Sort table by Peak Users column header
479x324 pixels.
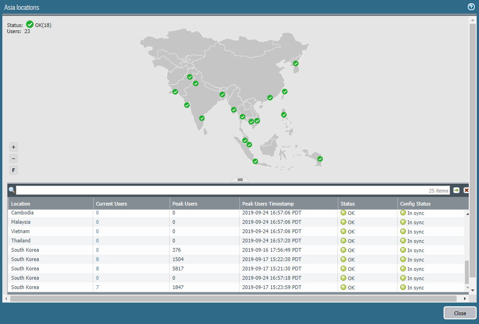tap(185, 204)
